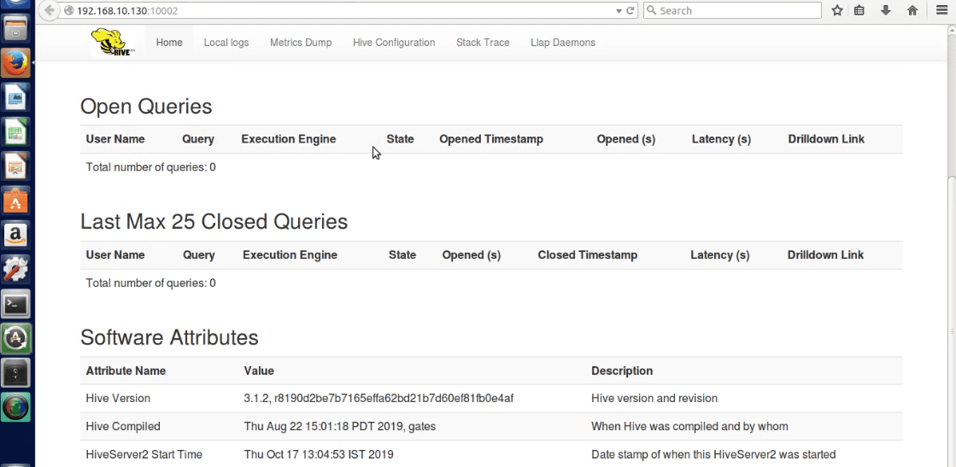This screenshot has width=956, height=467.
Task: Click the browser back arrow button
Action: coord(50,10)
